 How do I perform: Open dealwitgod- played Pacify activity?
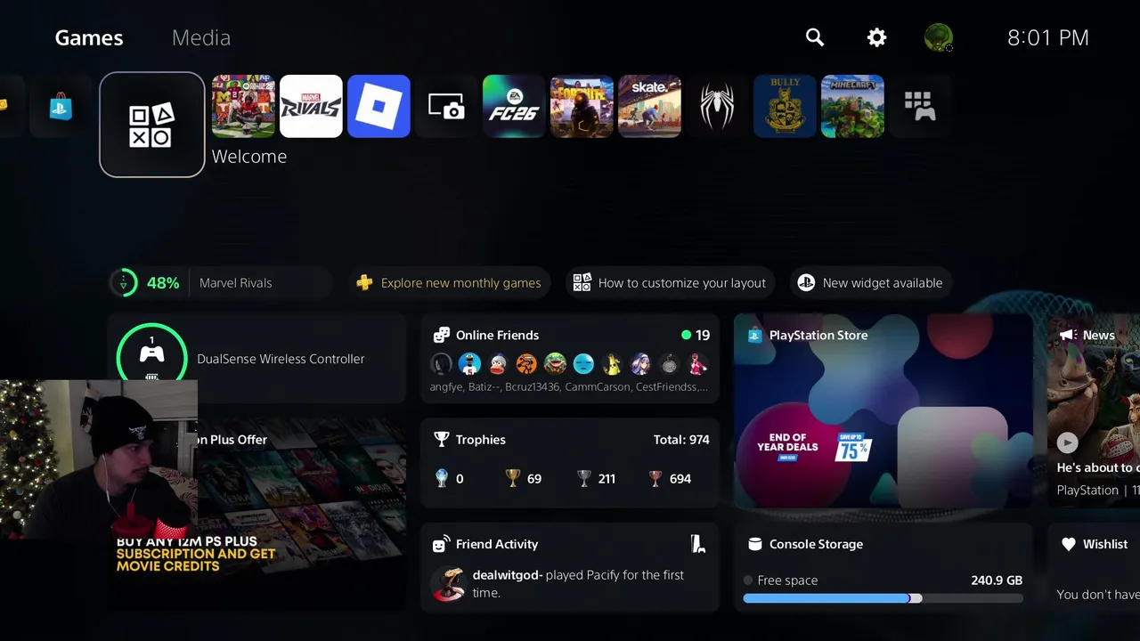pyautogui.click(x=570, y=584)
